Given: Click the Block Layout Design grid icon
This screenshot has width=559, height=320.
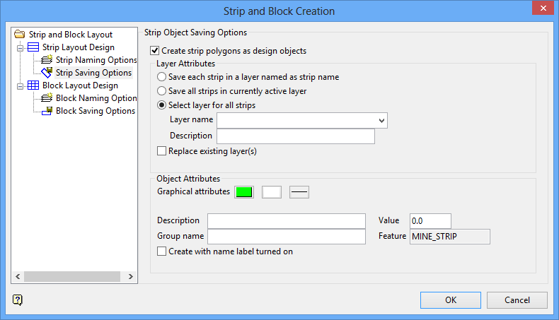Looking at the screenshot, I should [33, 85].
